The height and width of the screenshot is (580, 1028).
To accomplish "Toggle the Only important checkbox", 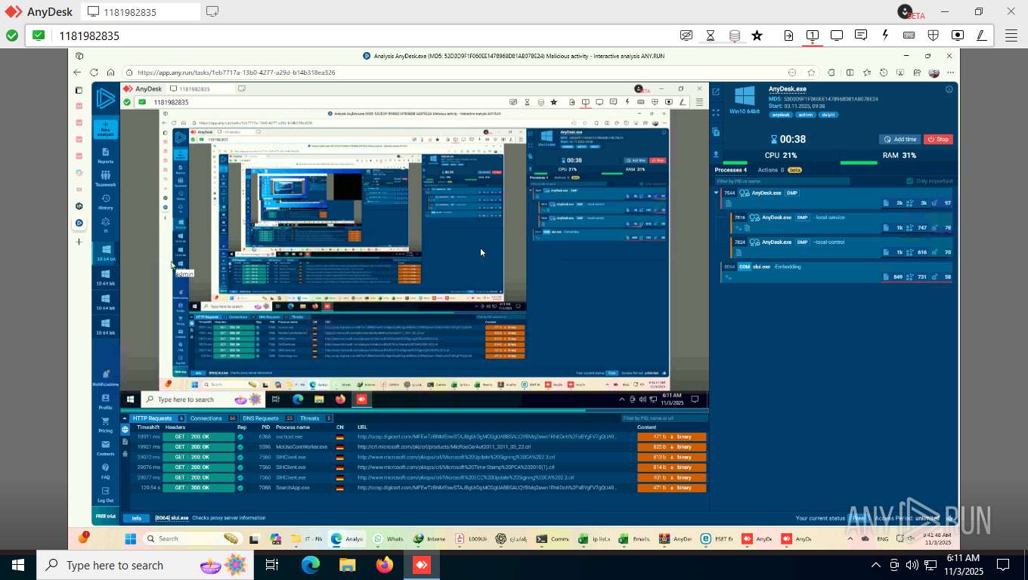I will coord(910,181).
